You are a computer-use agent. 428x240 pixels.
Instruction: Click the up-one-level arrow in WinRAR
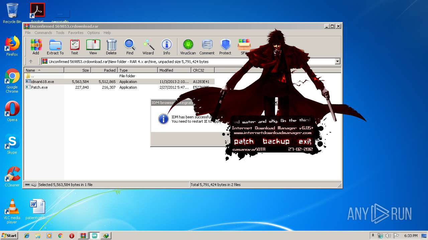[31, 61]
